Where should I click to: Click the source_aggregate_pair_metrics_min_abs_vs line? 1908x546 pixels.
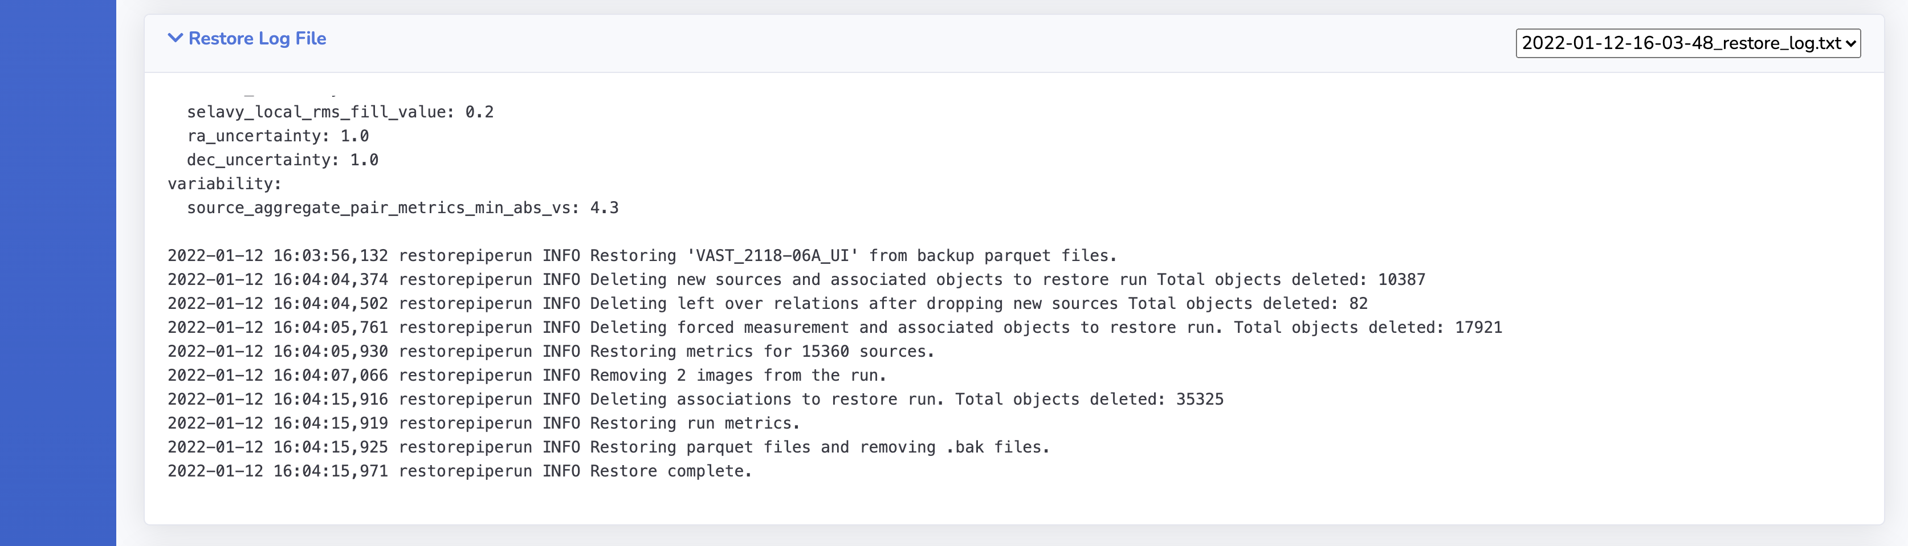[402, 207]
